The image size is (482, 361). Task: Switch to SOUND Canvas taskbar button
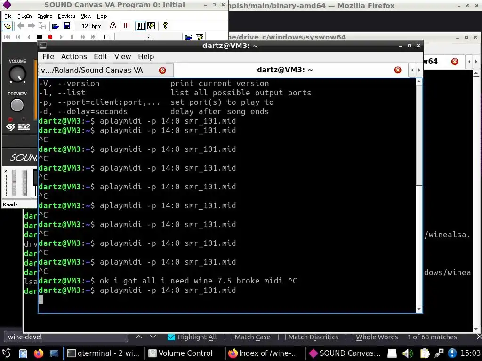click(345, 353)
